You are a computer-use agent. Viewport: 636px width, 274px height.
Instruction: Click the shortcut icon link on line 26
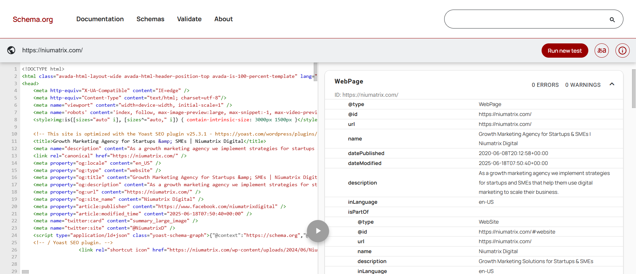pyautogui.click(x=198, y=250)
